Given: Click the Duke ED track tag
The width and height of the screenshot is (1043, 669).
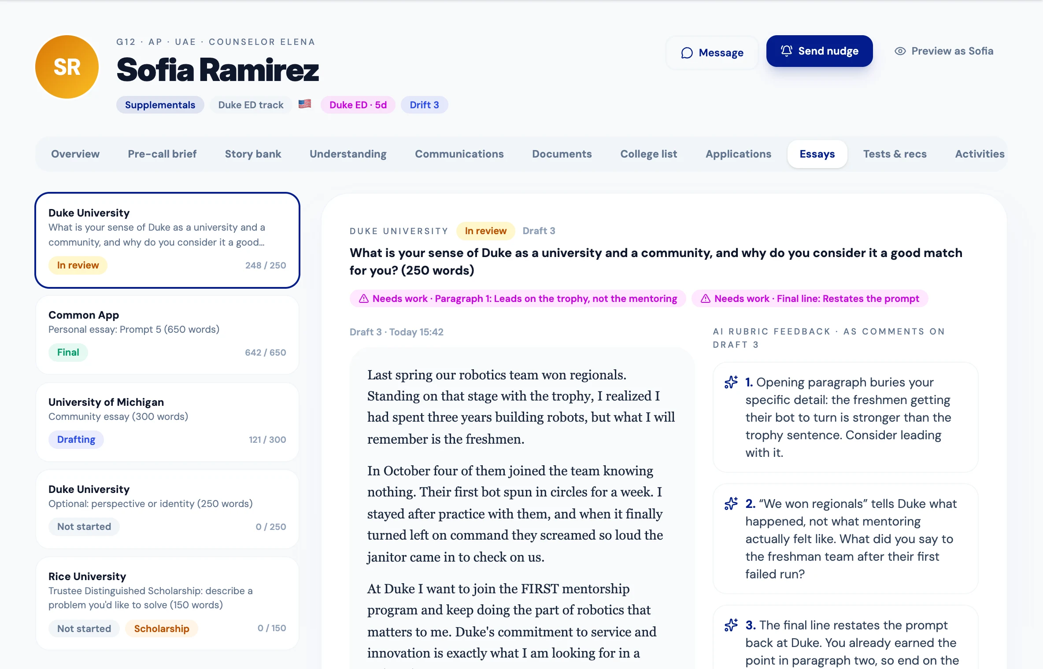Looking at the screenshot, I should pos(251,105).
